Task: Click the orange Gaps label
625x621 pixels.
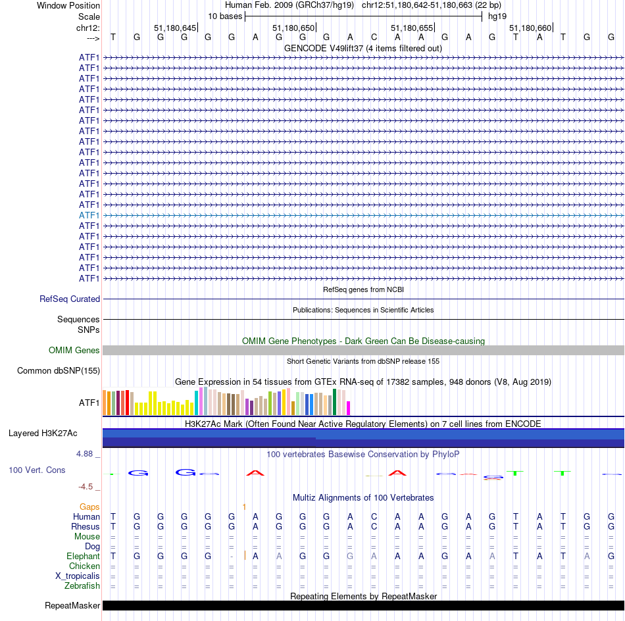Action: click(x=89, y=507)
